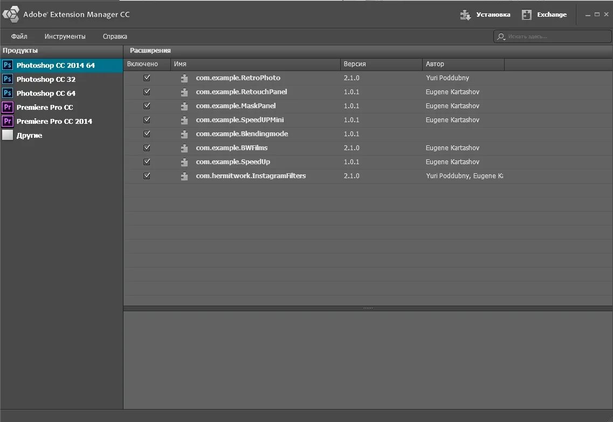Select the Premiere Pro CC product

click(62, 107)
